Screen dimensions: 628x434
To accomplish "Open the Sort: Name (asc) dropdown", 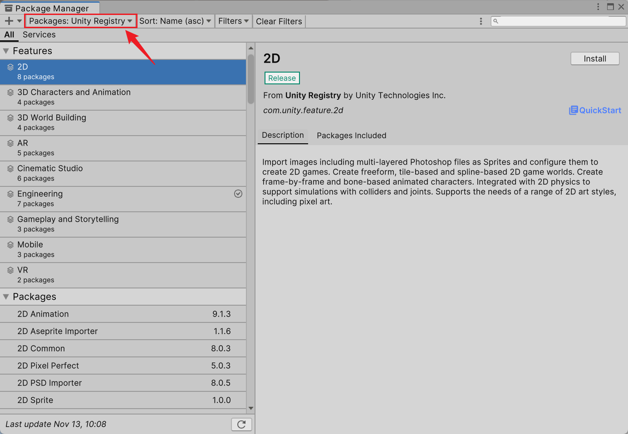I will click(x=175, y=21).
